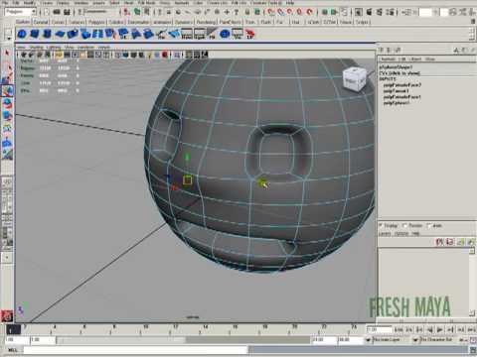Select the Render layer radio button
The image size is (477, 357).
click(404, 225)
